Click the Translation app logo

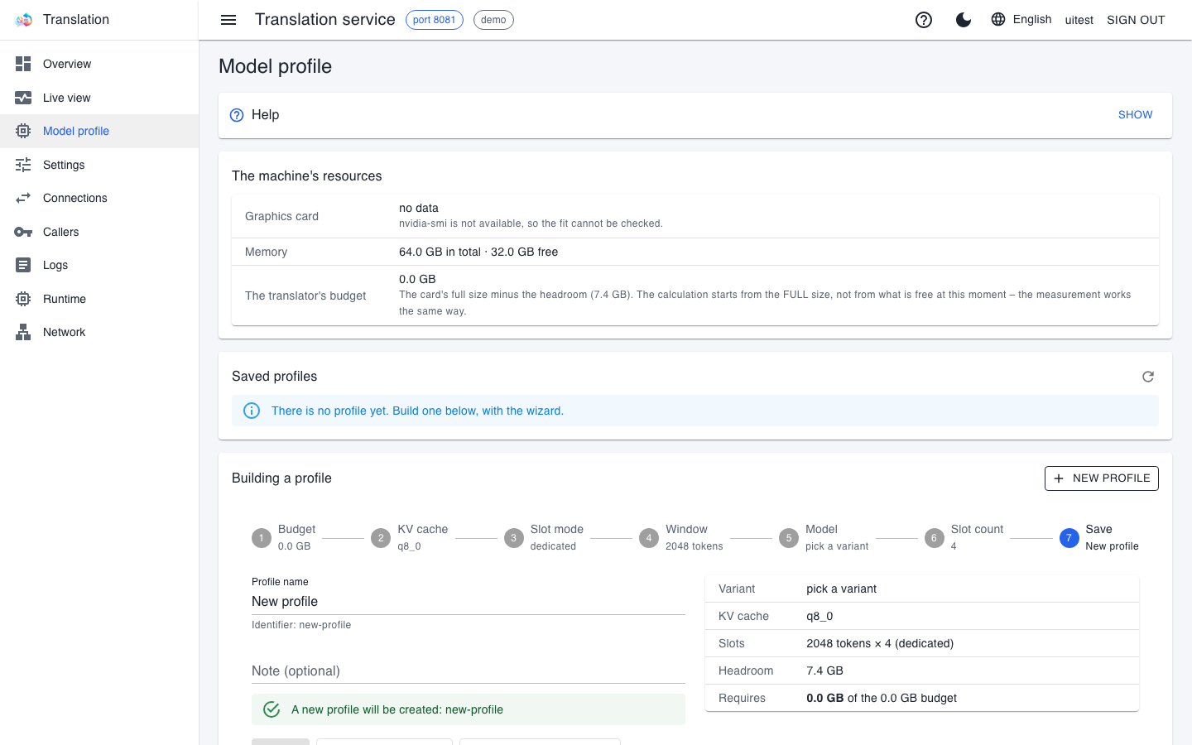(23, 20)
